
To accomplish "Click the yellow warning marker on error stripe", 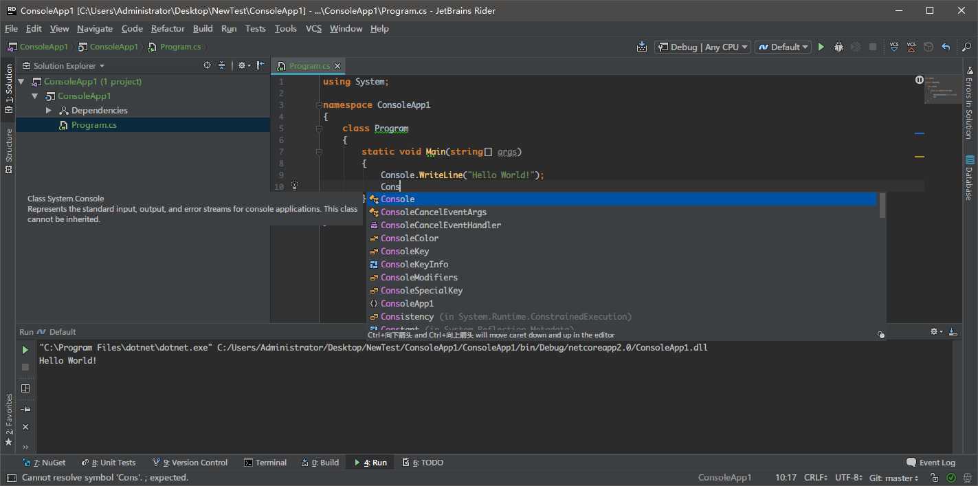I will (x=919, y=157).
